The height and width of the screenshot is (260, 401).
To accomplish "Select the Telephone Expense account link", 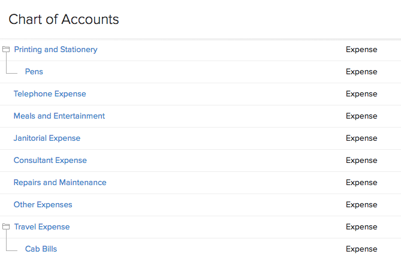I will [50, 94].
